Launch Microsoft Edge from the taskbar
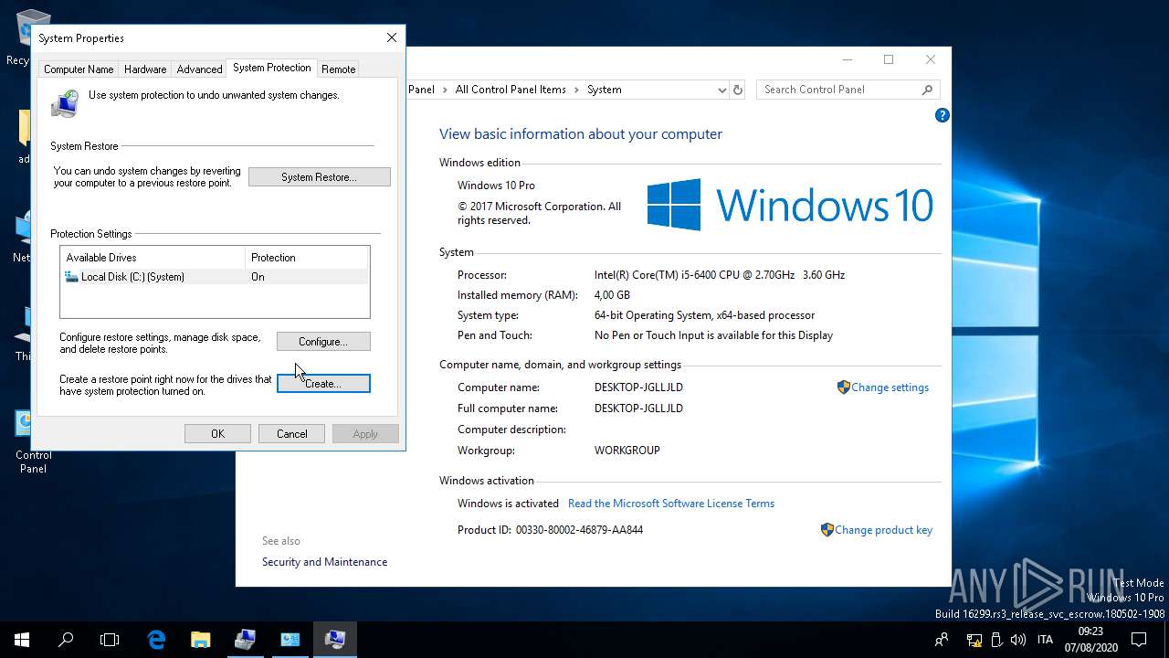Image resolution: width=1169 pixels, height=658 pixels. tap(156, 640)
